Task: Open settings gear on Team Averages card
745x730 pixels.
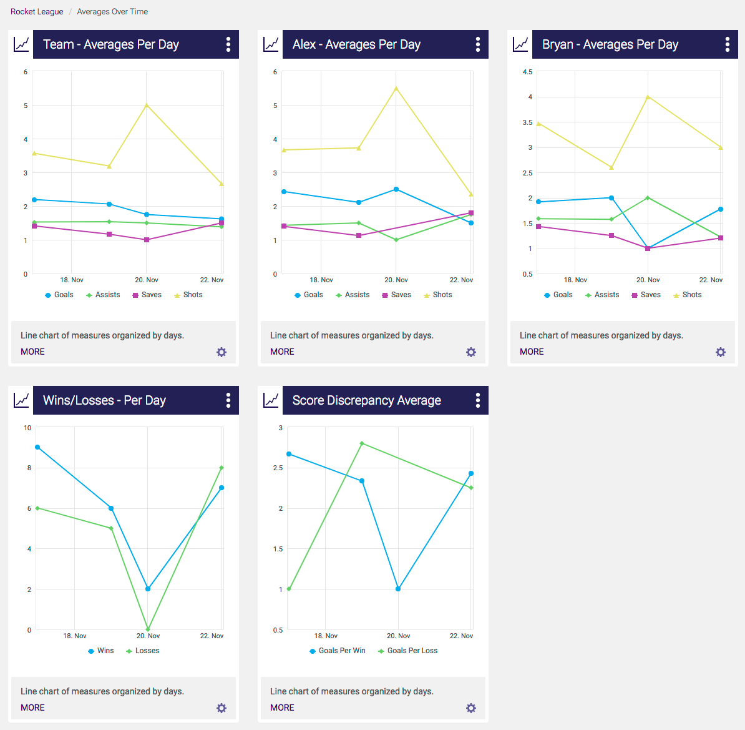Action: tap(221, 352)
